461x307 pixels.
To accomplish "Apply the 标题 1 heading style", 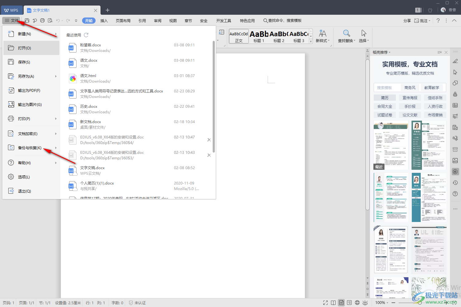I will click(x=259, y=36).
